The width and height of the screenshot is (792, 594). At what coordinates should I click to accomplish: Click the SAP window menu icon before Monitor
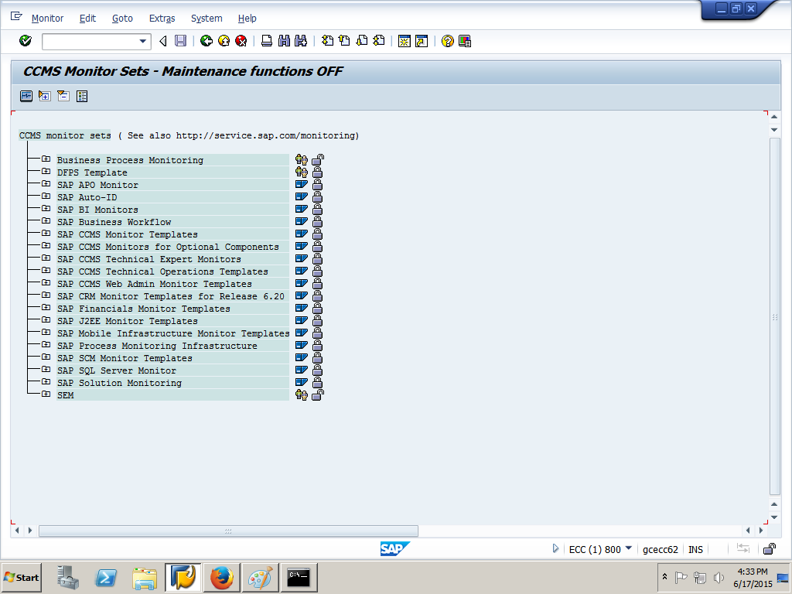(x=16, y=17)
